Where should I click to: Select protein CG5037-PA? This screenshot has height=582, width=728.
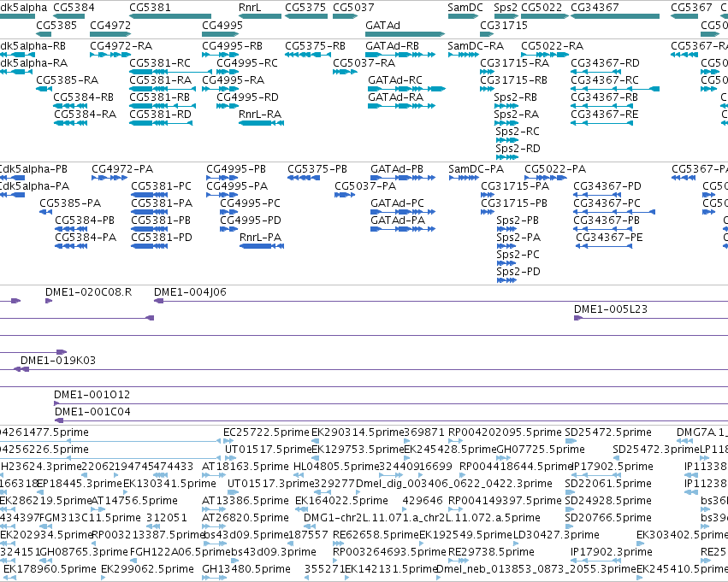[345, 195]
